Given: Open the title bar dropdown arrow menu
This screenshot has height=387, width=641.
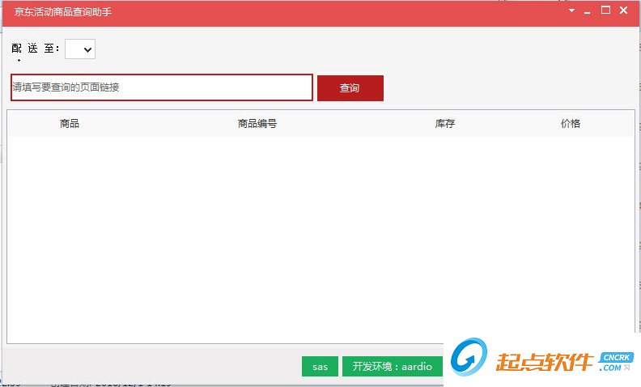Looking at the screenshot, I should tap(571, 11).
